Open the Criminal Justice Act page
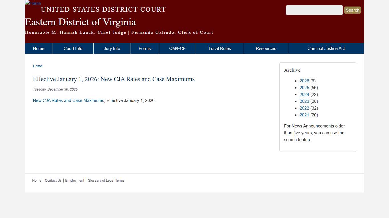This screenshot has width=389, height=218. 326,48
